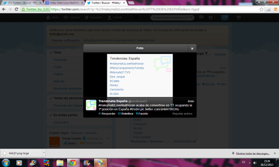Image resolution: width=279 pixels, height=167 pixels.
Task: Open Conecta notifications tab
Action: coord(72,17)
